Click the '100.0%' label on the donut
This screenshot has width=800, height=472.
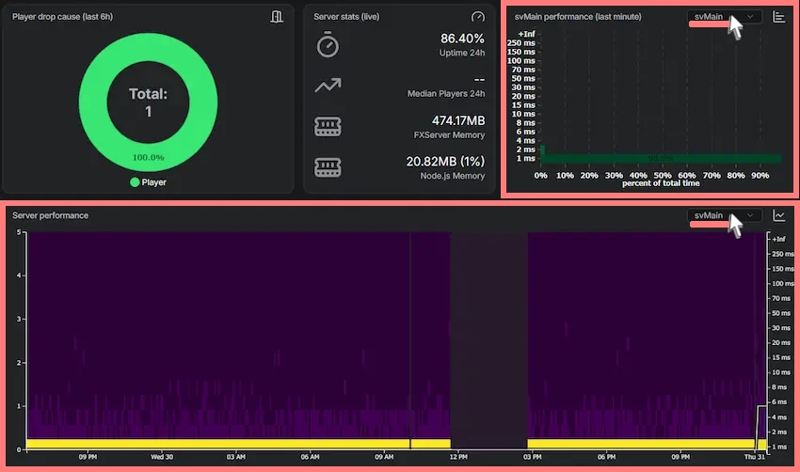(x=148, y=157)
